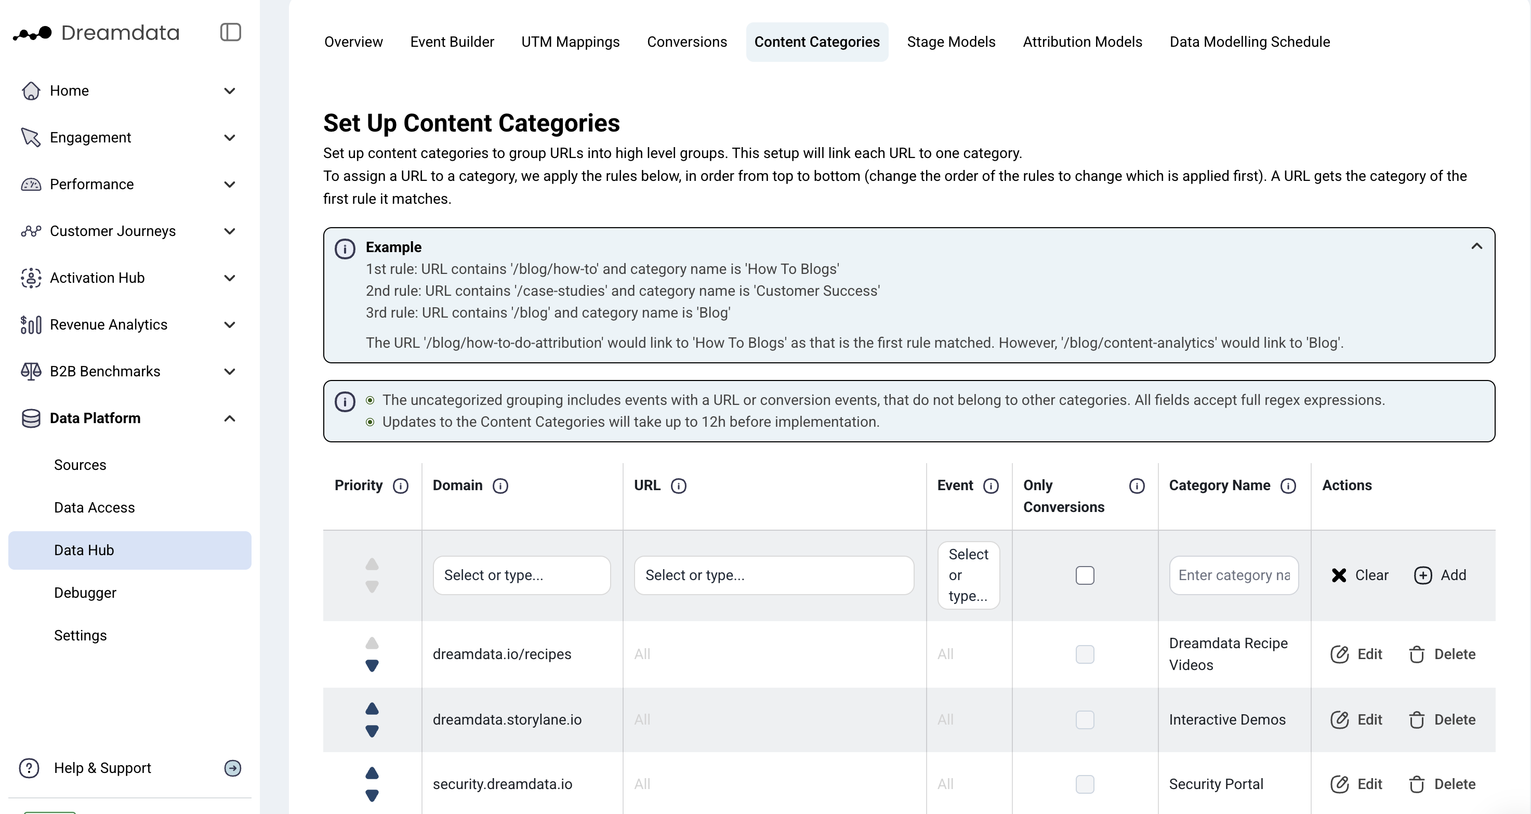Delete the Security Portal category rule
The image size is (1531, 814).
click(x=1442, y=784)
